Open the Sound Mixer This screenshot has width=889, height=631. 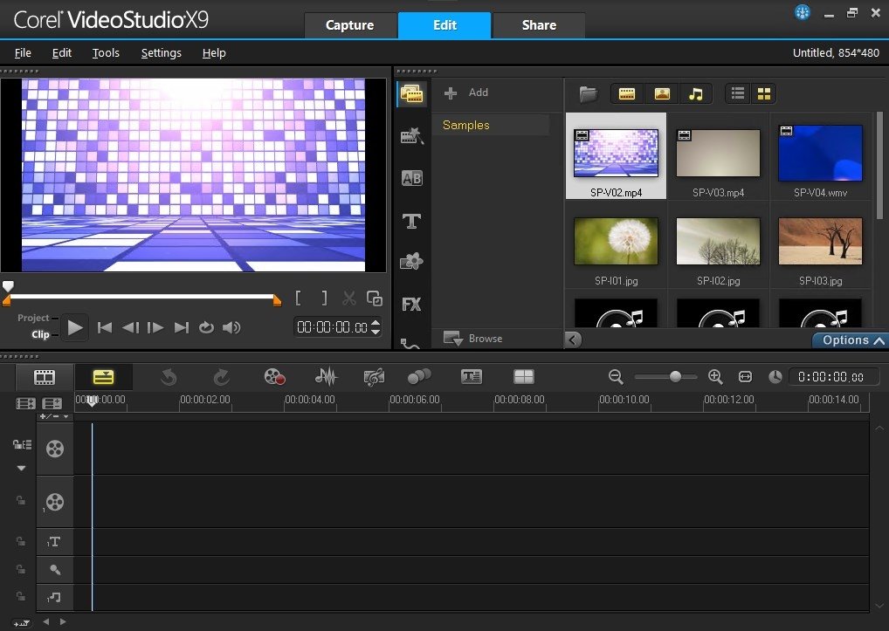(x=326, y=377)
